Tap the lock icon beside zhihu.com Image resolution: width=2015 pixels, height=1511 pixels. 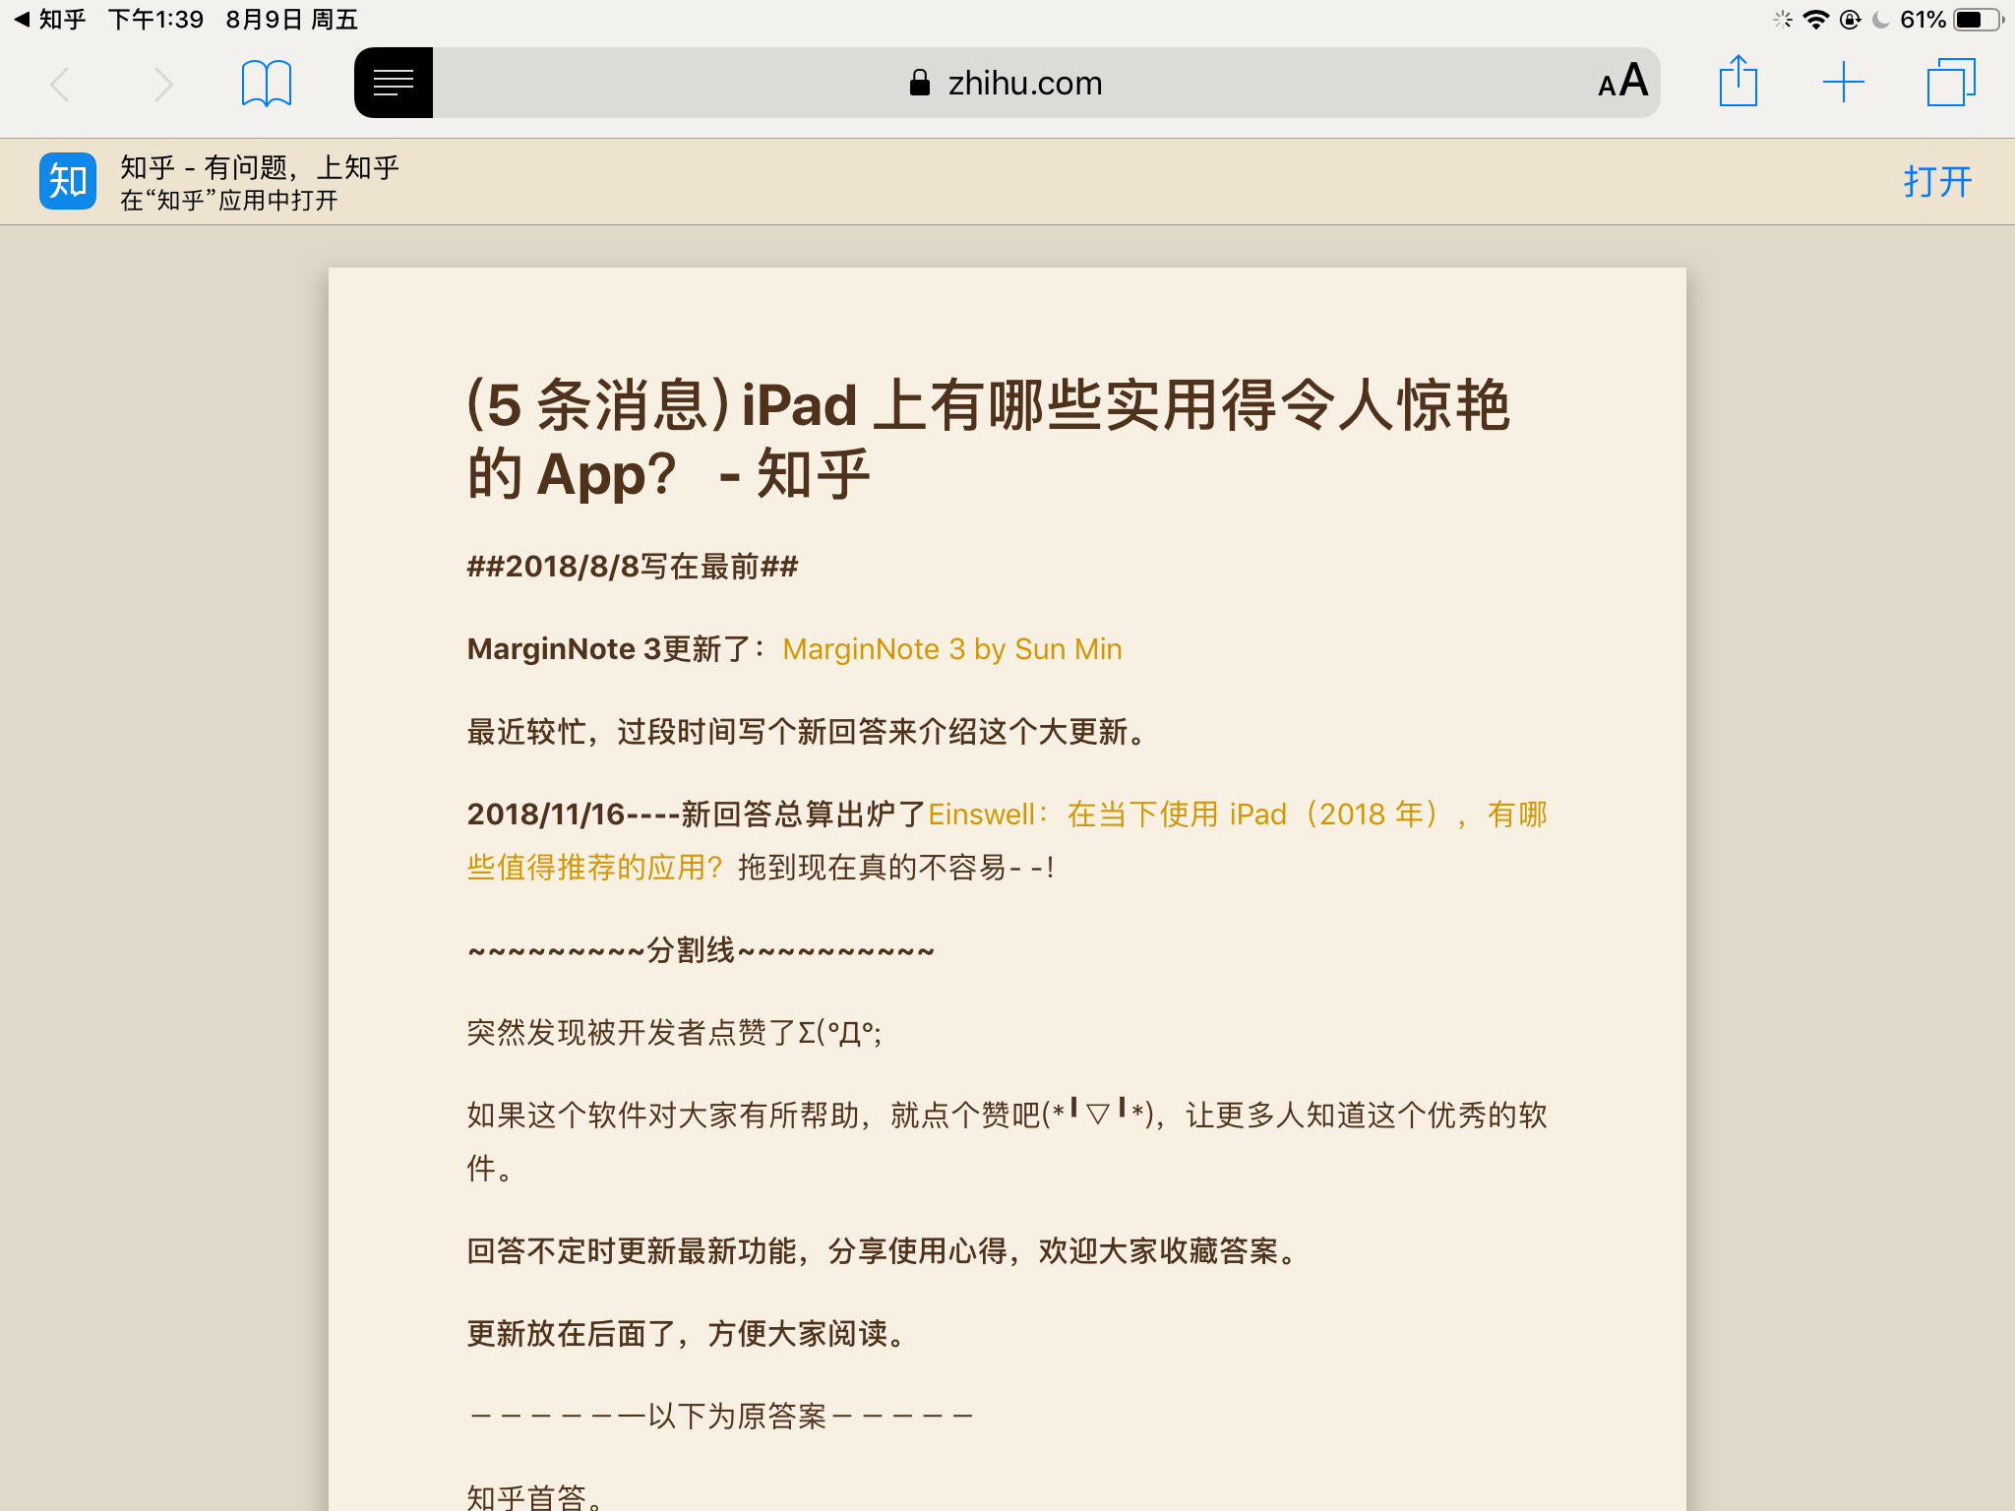point(920,83)
